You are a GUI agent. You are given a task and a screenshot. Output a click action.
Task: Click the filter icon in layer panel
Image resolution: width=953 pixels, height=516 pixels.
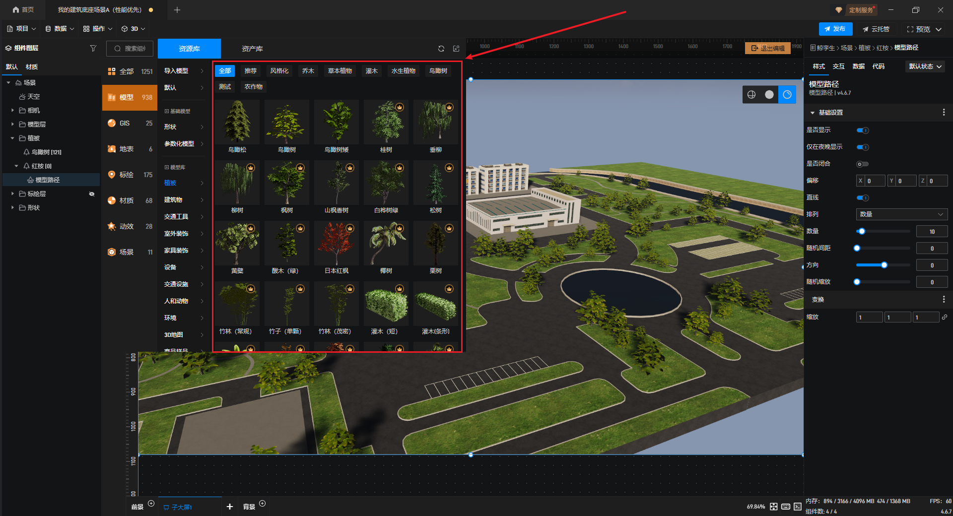[93, 48]
